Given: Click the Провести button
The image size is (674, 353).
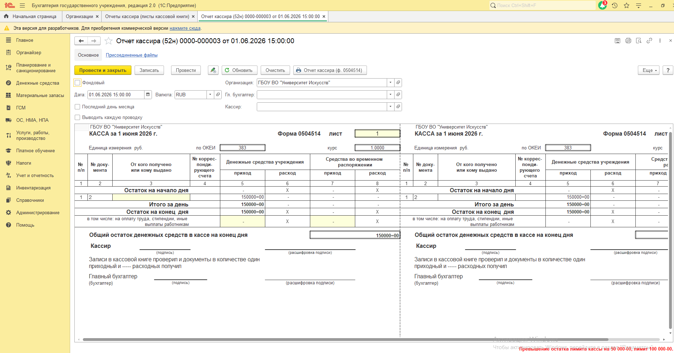Looking at the screenshot, I should [186, 70].
